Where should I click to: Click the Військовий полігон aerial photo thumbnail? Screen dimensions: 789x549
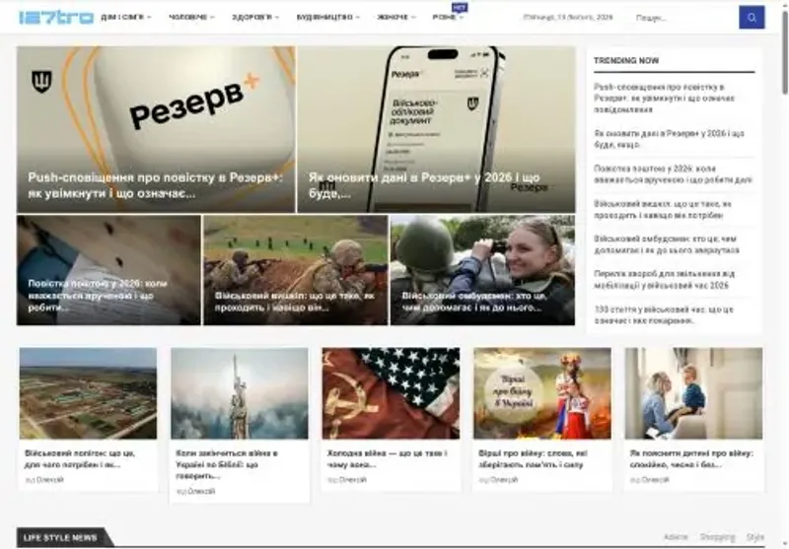click(x=88, y=392)
